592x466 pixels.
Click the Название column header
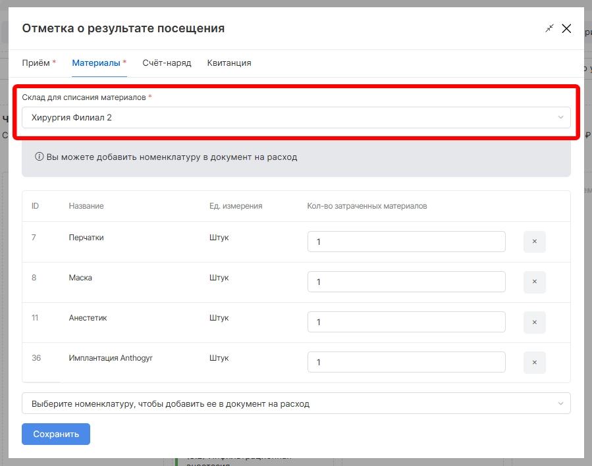86,206
